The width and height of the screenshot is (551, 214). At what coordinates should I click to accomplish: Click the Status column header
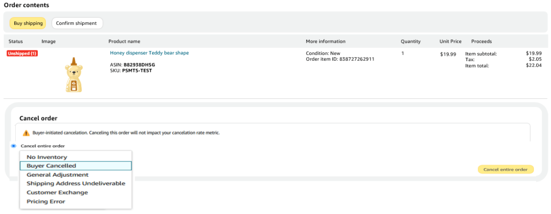pos(15,41)
